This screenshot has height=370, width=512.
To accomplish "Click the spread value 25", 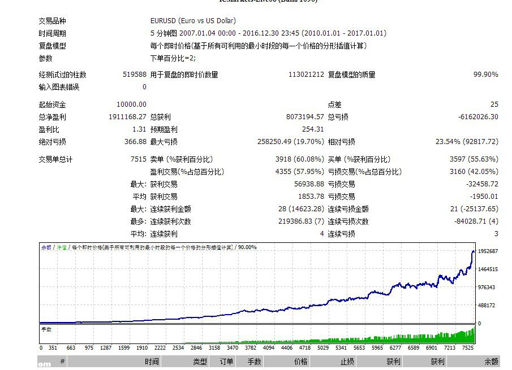I will pyautogui.click(x=494, y=105).
